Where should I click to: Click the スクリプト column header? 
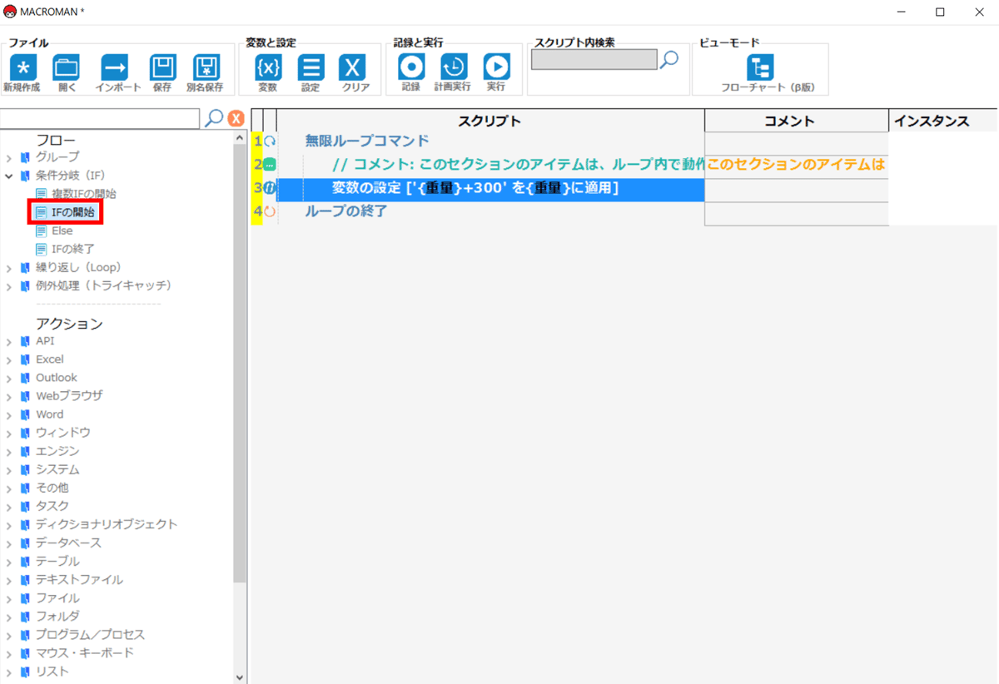coord(490,121)
